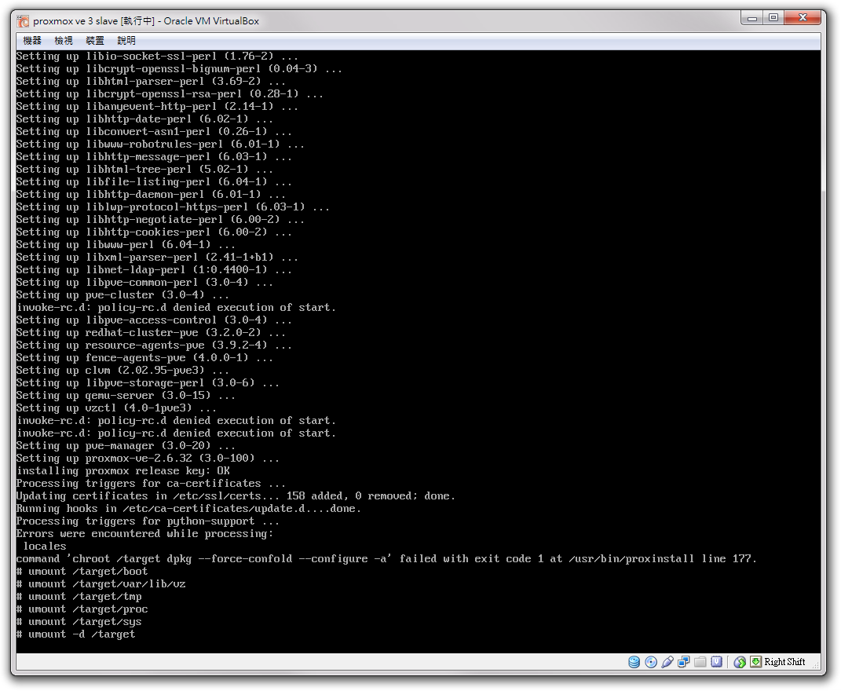Viewport: 841px width, 691px height.
Task: Click the 'umount /target/sys' line
Action: coord(79,622)
